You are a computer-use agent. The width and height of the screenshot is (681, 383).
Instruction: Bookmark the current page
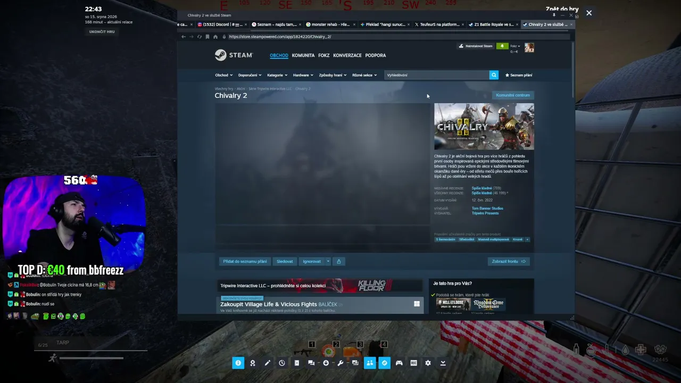pyautogui.click(x=207, y=37)
